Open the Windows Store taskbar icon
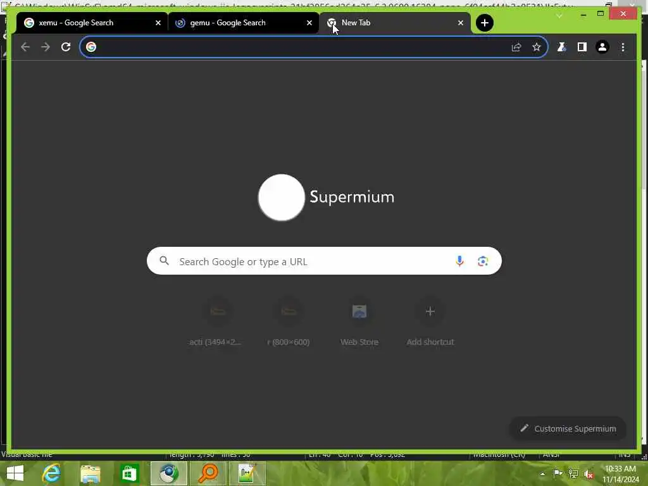648x486 pixels. tap(129, 473)
